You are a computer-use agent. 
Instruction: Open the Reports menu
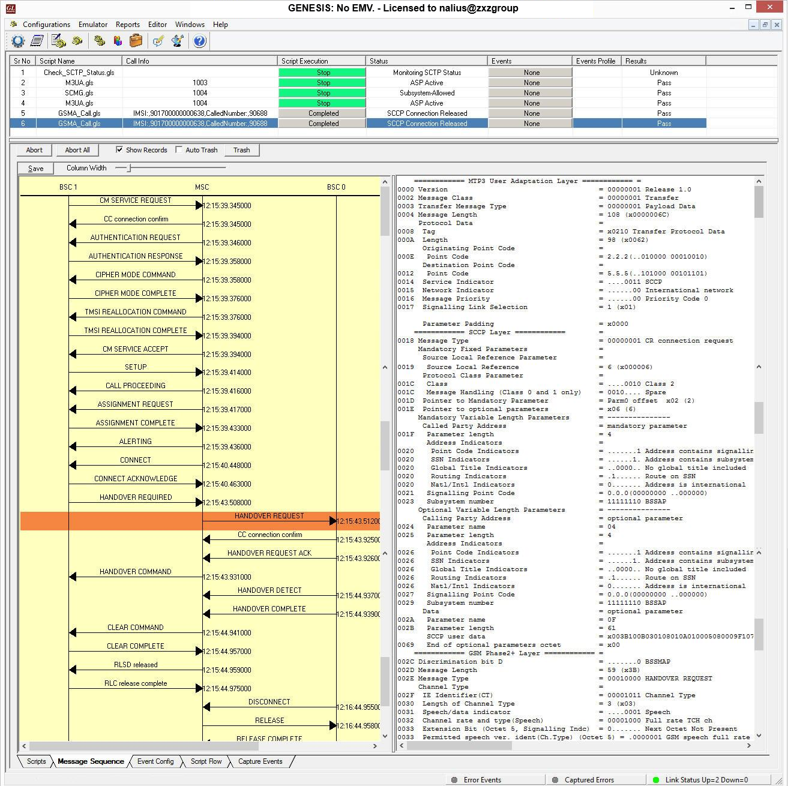tap(128, 25)
